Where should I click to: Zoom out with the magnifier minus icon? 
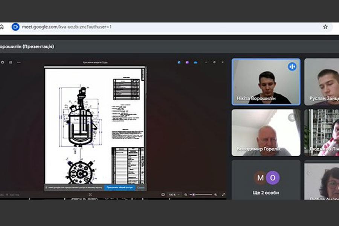(x=186, y=195)
